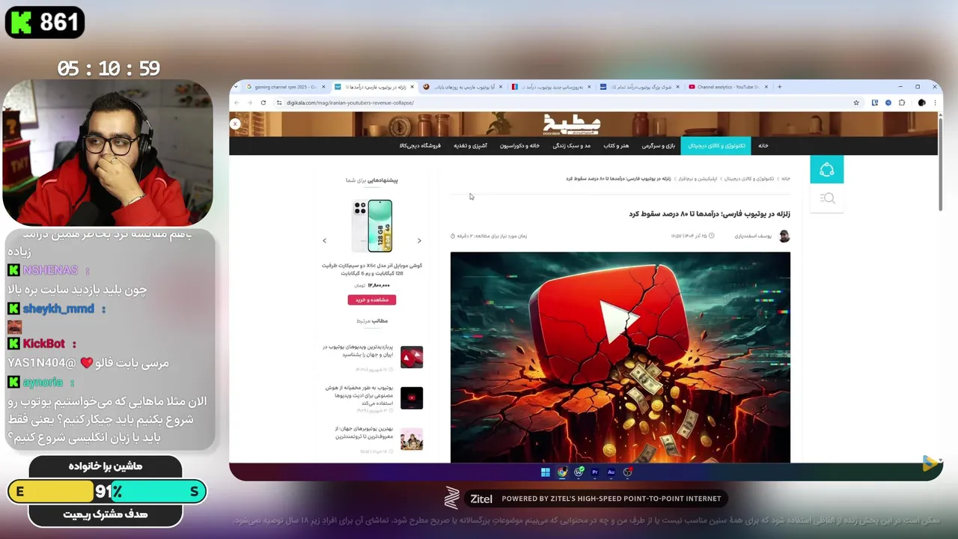This screenshot has width=958, height=539.
Task: Click thumbnail of 'بهترین یوتیوبرهای جهان' article
Action: click(x=412, y=439)
